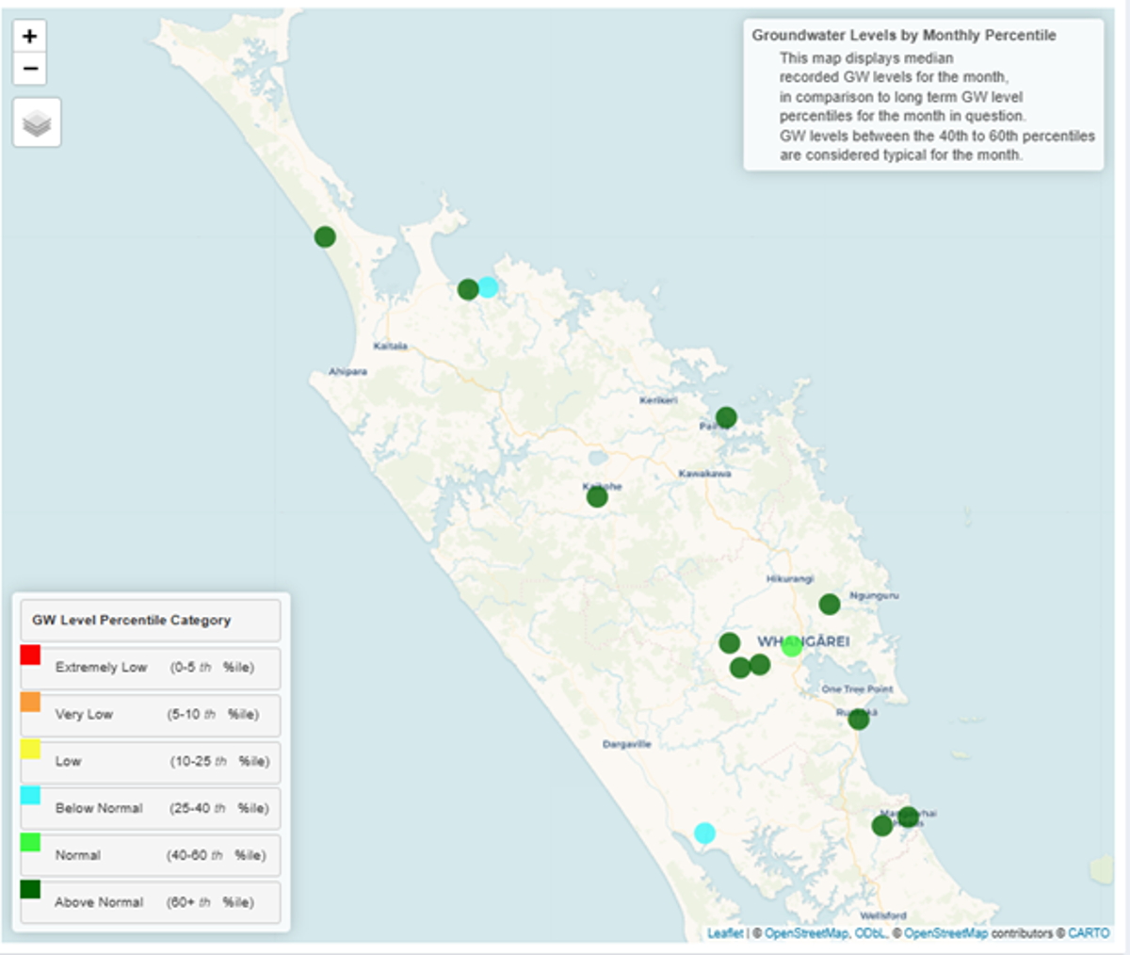Open the CARTO attribution link
Image resolution: width=1130 pixels, height=955 pixels.
pyautogui.click(x=1089, y=933)
